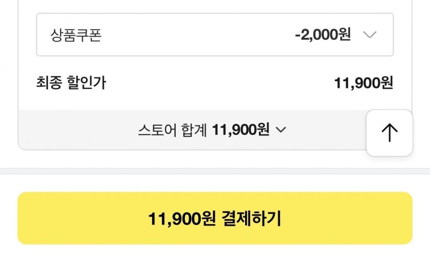Image resolution: width=430 pixels, height=259 pixels.
Task: Click the bold 11,900원 store total amount
Action: click(x=241, y=129)
